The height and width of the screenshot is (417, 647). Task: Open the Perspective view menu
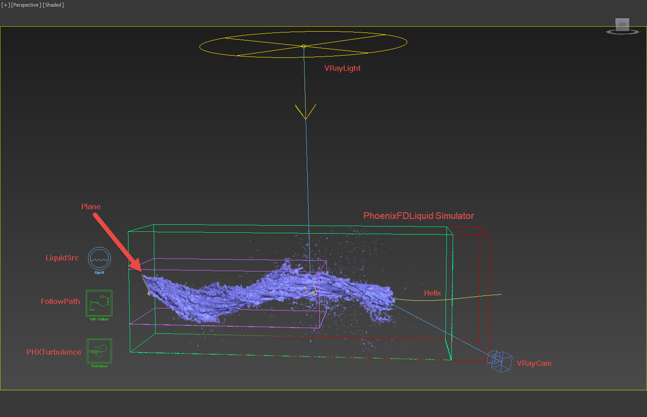[26, 5]
